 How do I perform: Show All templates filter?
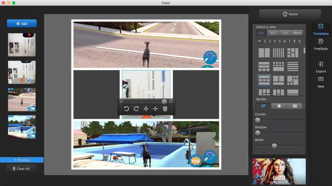pyautogui.click(x=259, y=41)
